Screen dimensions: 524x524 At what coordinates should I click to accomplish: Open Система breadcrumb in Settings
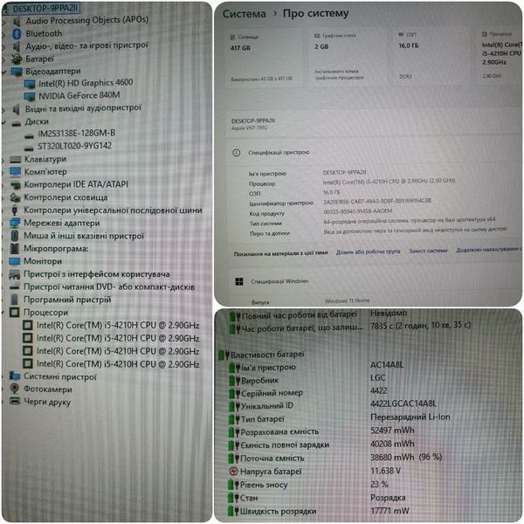click(245, 14)
